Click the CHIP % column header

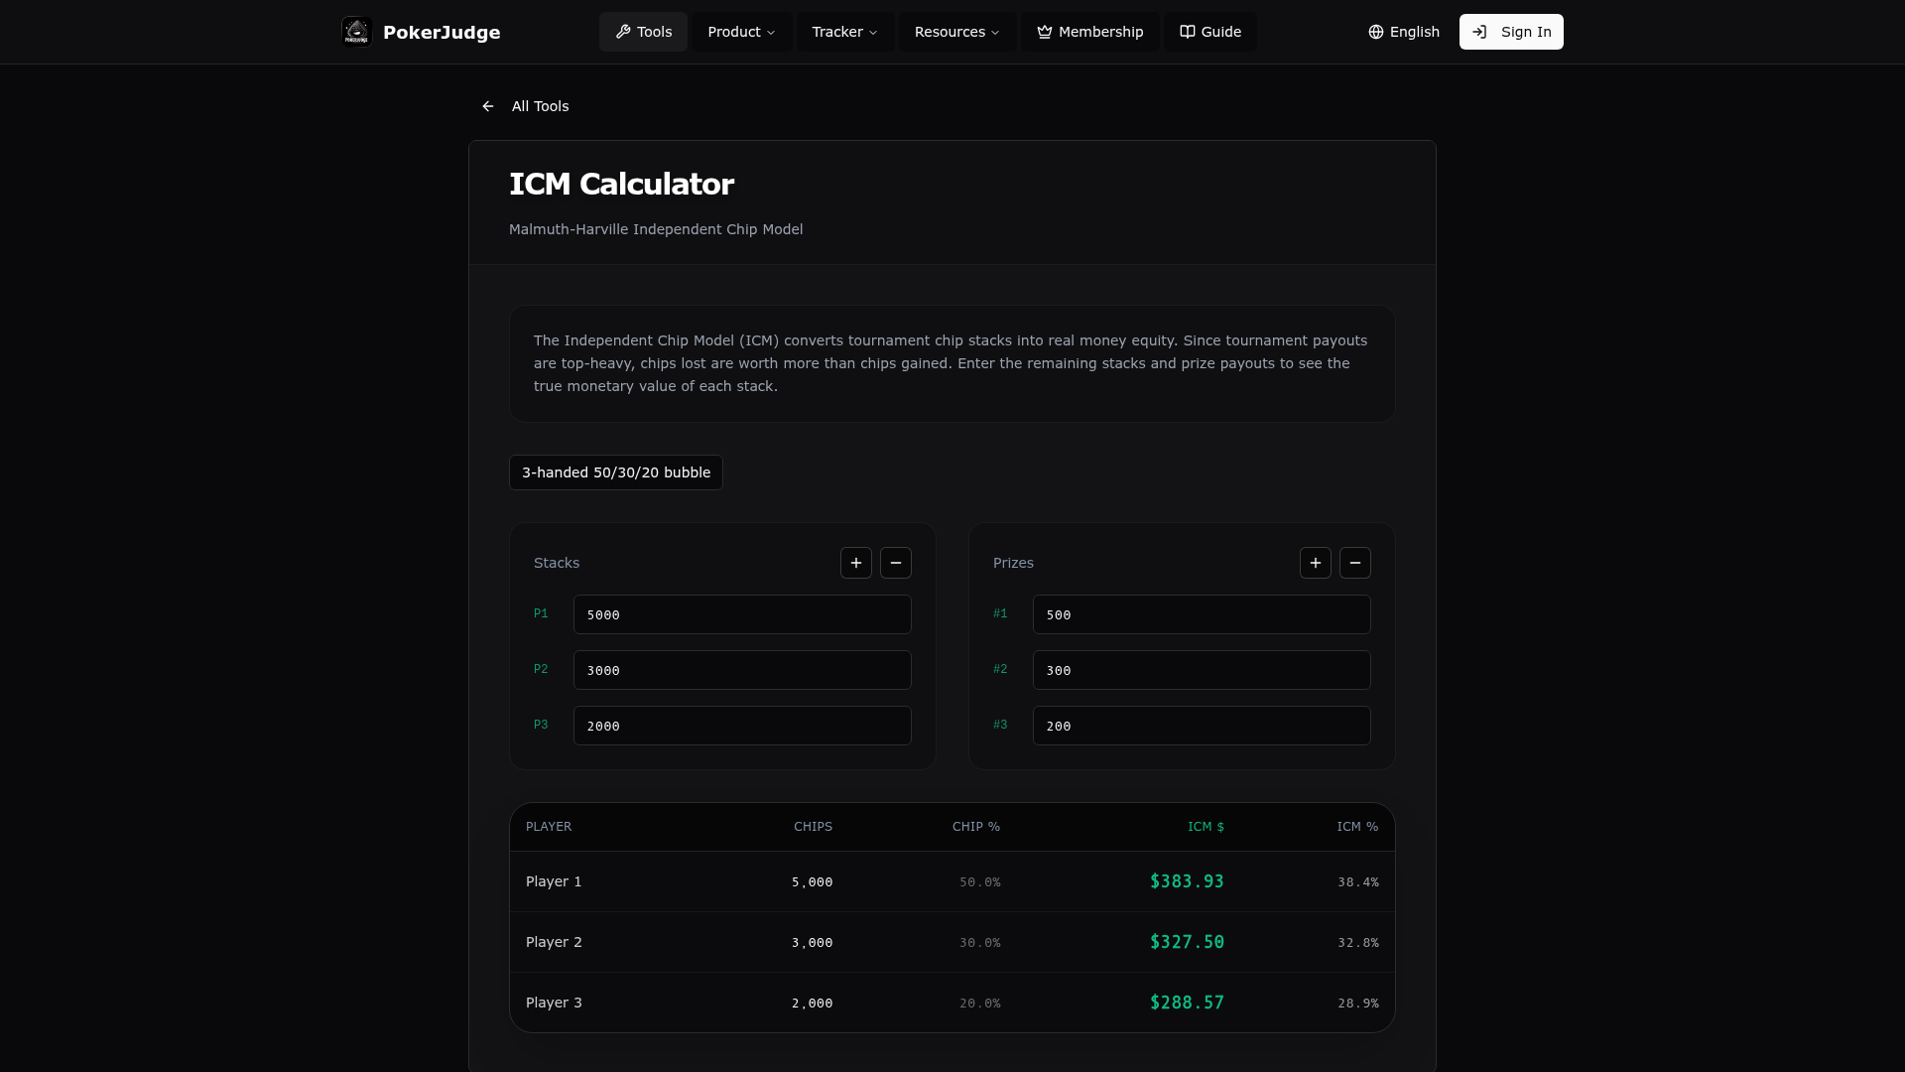click(x=976, y=827)
